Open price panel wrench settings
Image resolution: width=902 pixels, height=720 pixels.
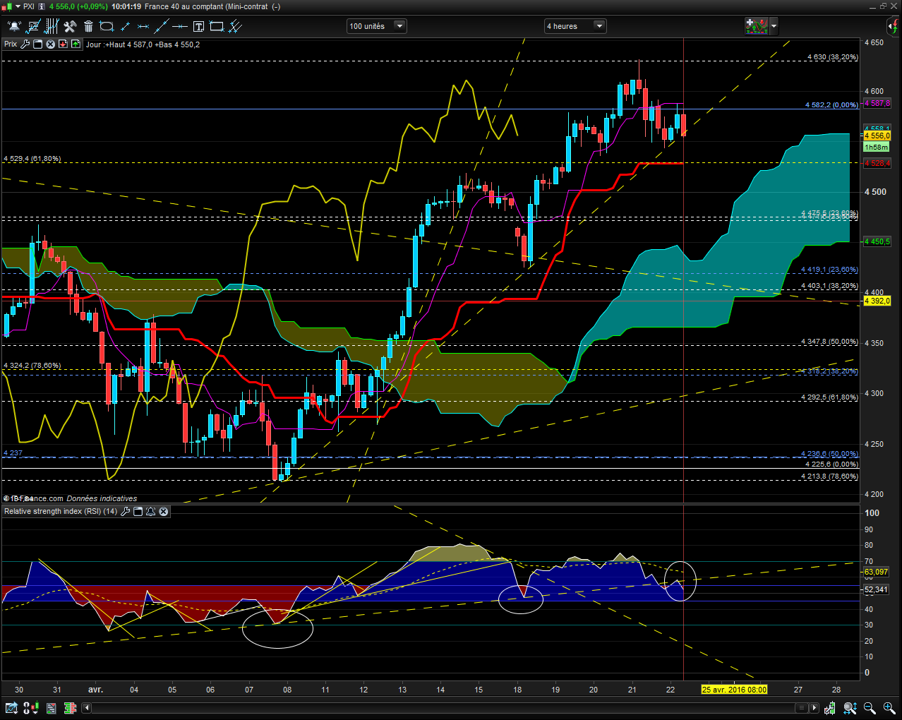25,44
